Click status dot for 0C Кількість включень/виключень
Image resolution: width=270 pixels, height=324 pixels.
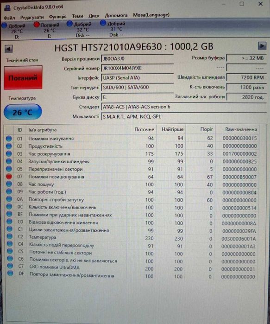point(9,206)
